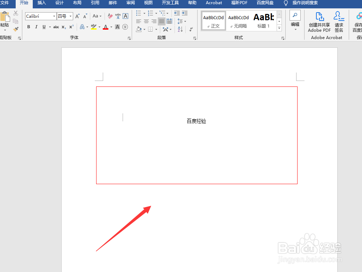This screenshot has height=272, width=362.
Task: Expand the styles gallery More arrow
Action: [279, 28]
